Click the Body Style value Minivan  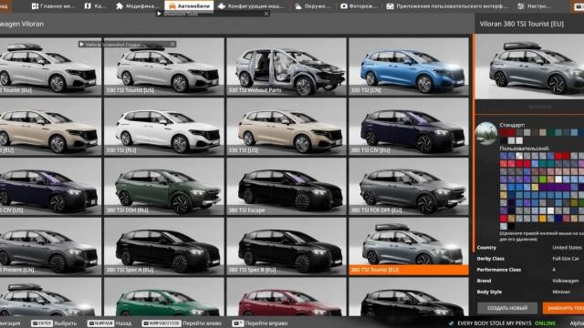pyautogui.click(x=561, y=292)
